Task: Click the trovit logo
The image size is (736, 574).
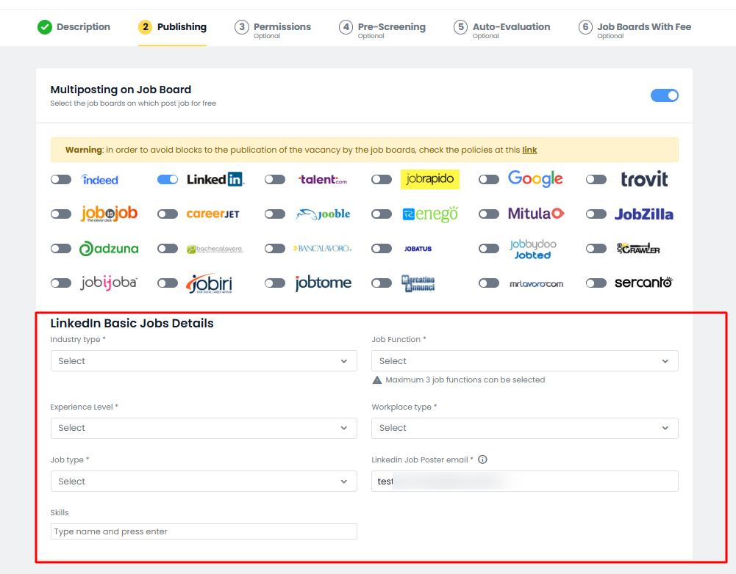Action: (644, 179)
